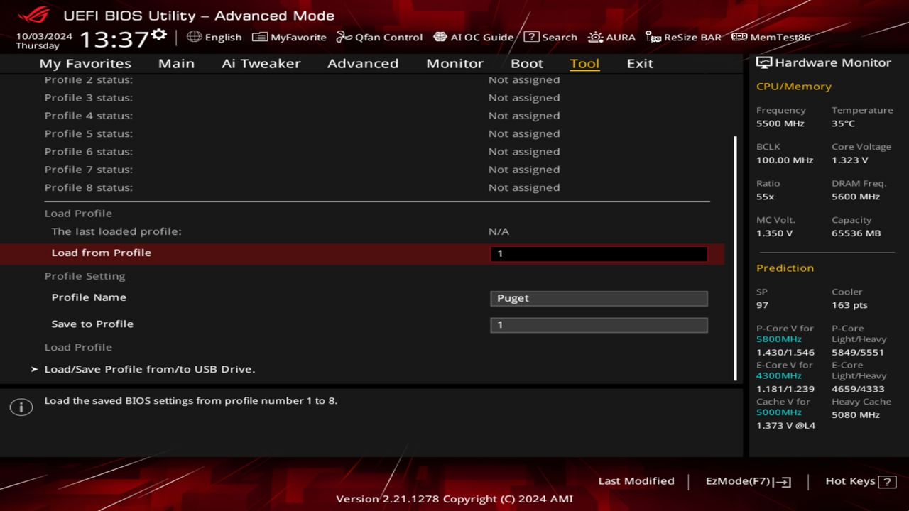Open the Exit tab
Image resolution: width=909 pixels, height=511 pixels.
(x=640, y=63)
